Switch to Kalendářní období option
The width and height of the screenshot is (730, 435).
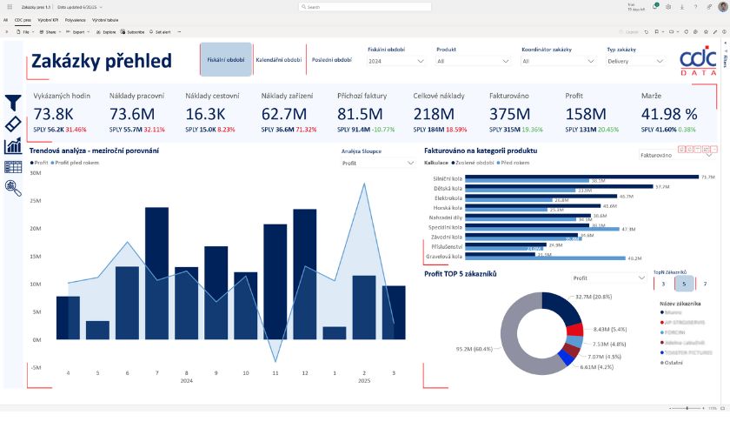click(279, 60)
